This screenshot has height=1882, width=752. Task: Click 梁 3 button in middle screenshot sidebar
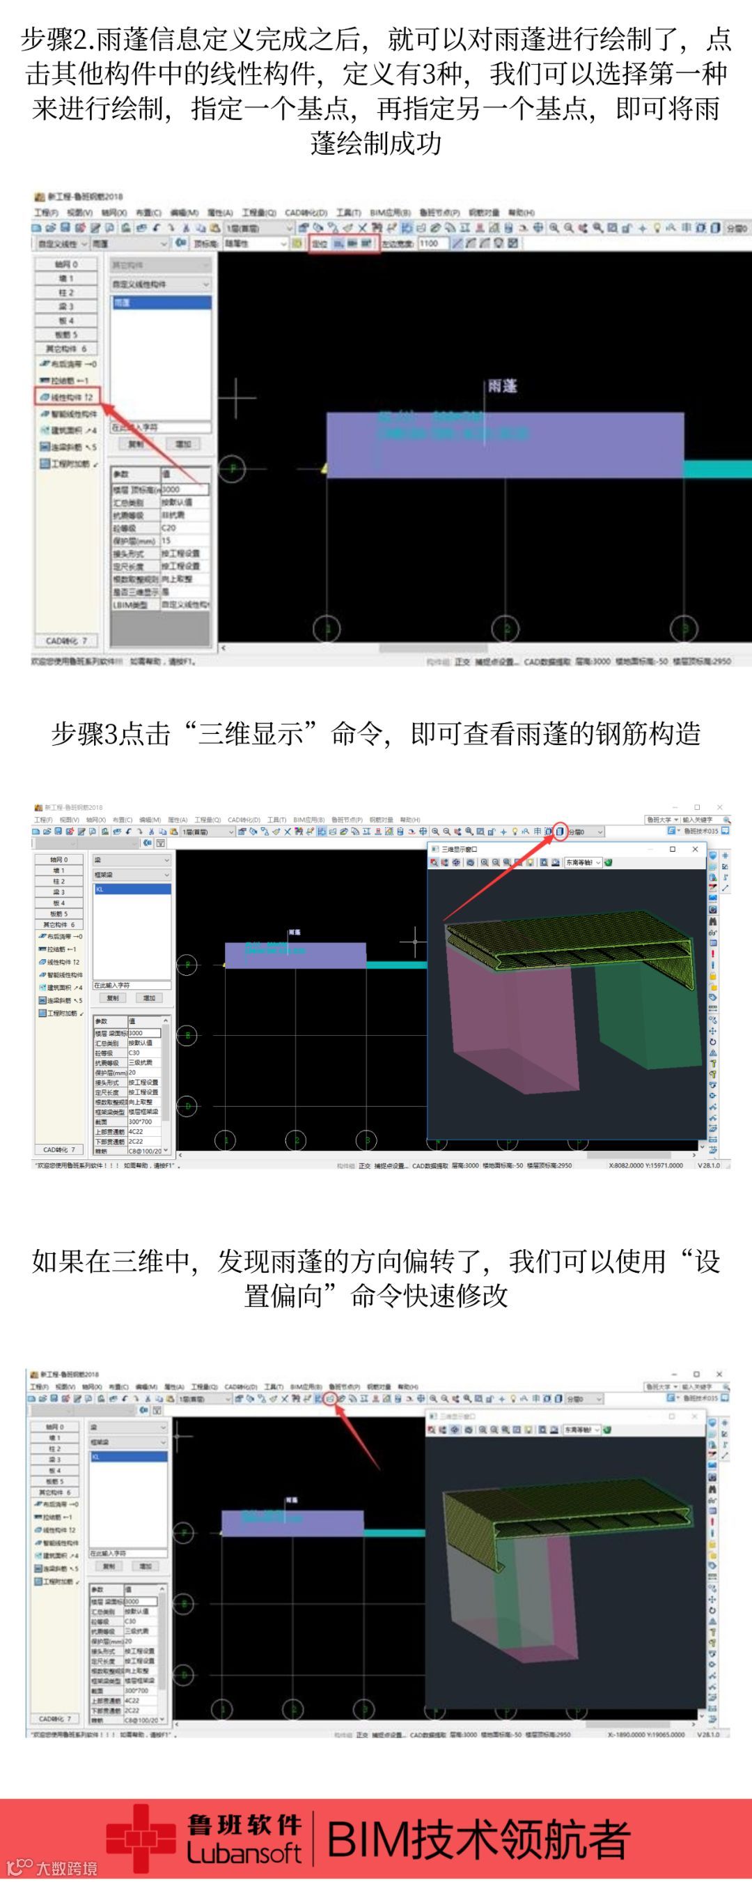(x=58, y=892)
